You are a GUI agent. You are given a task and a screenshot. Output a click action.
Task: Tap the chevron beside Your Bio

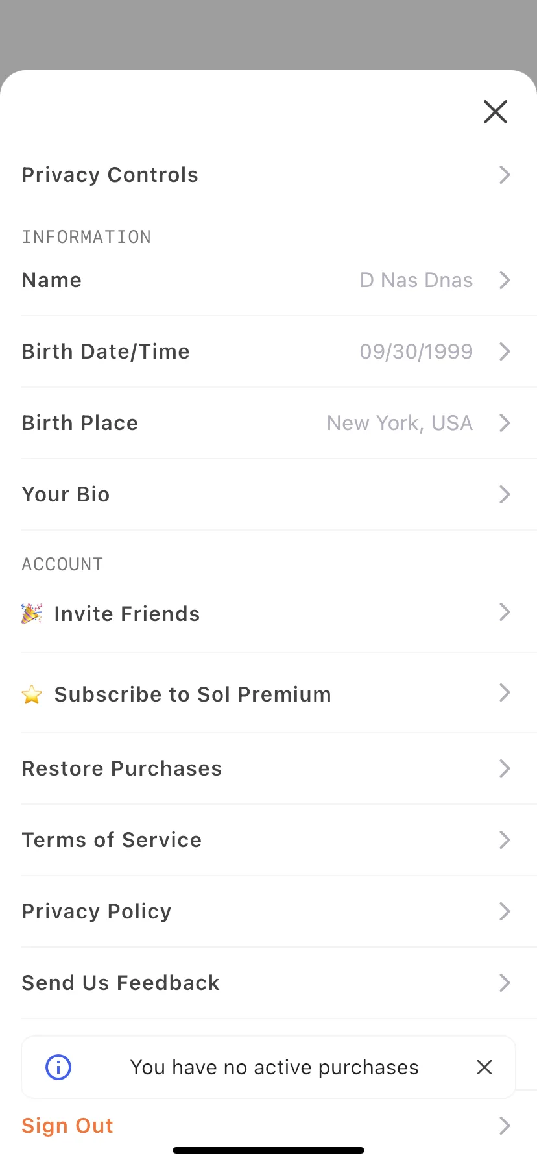coord(505,494)
